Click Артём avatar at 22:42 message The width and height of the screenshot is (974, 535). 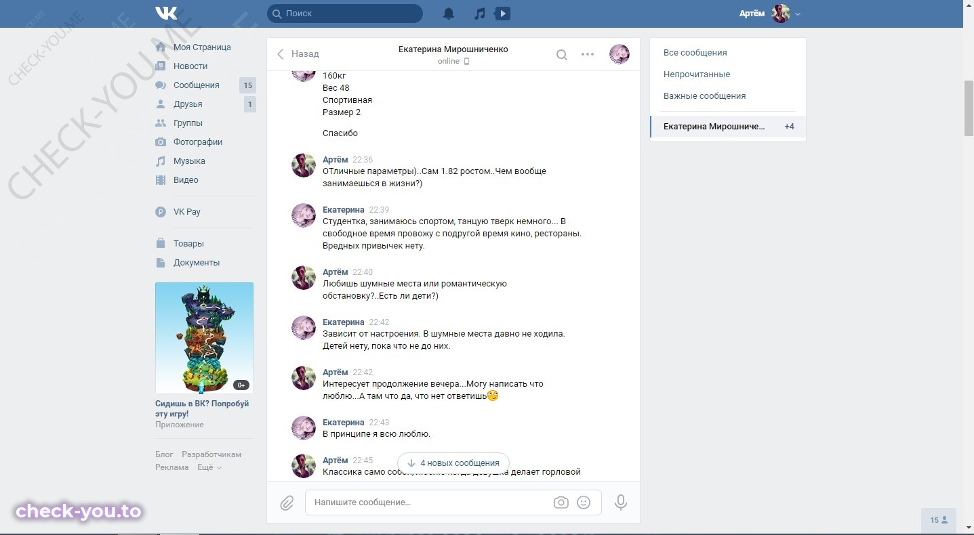coord(304,378)
